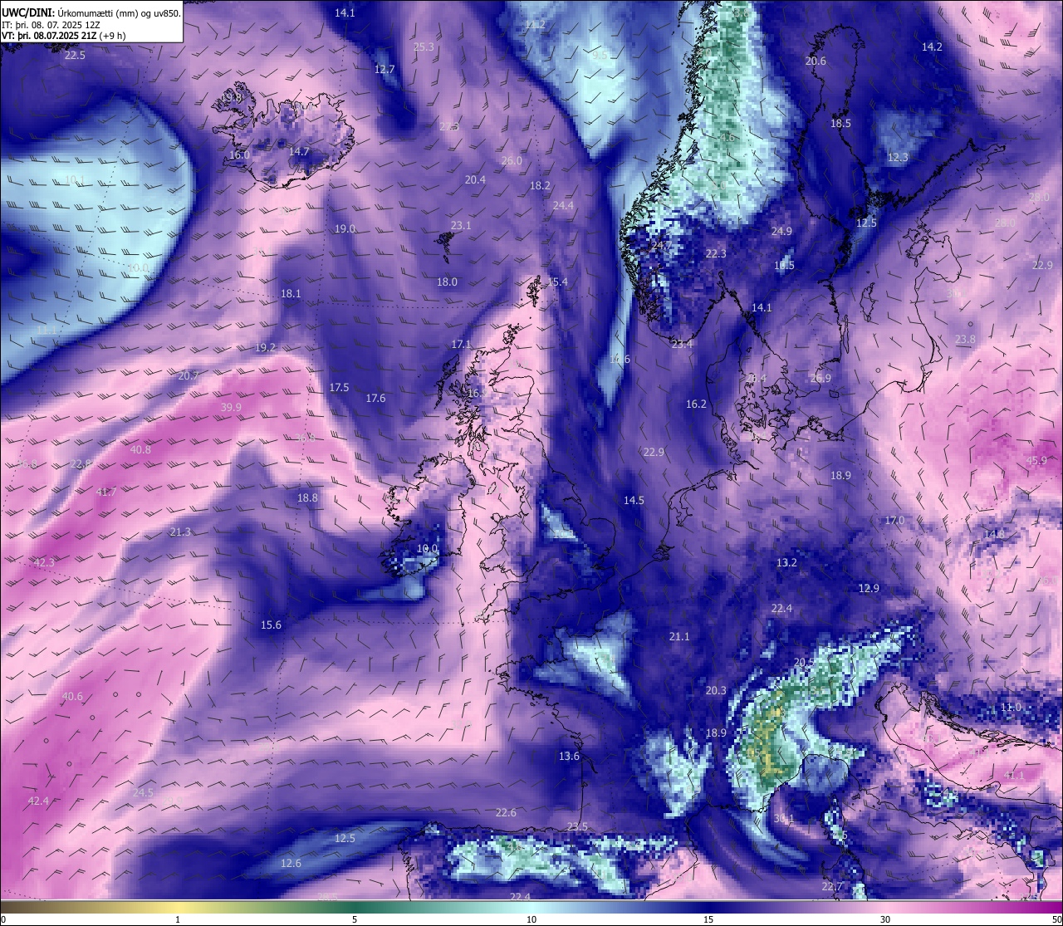
Task: Click the 20.7 value on the map
Action: [189, 376]
